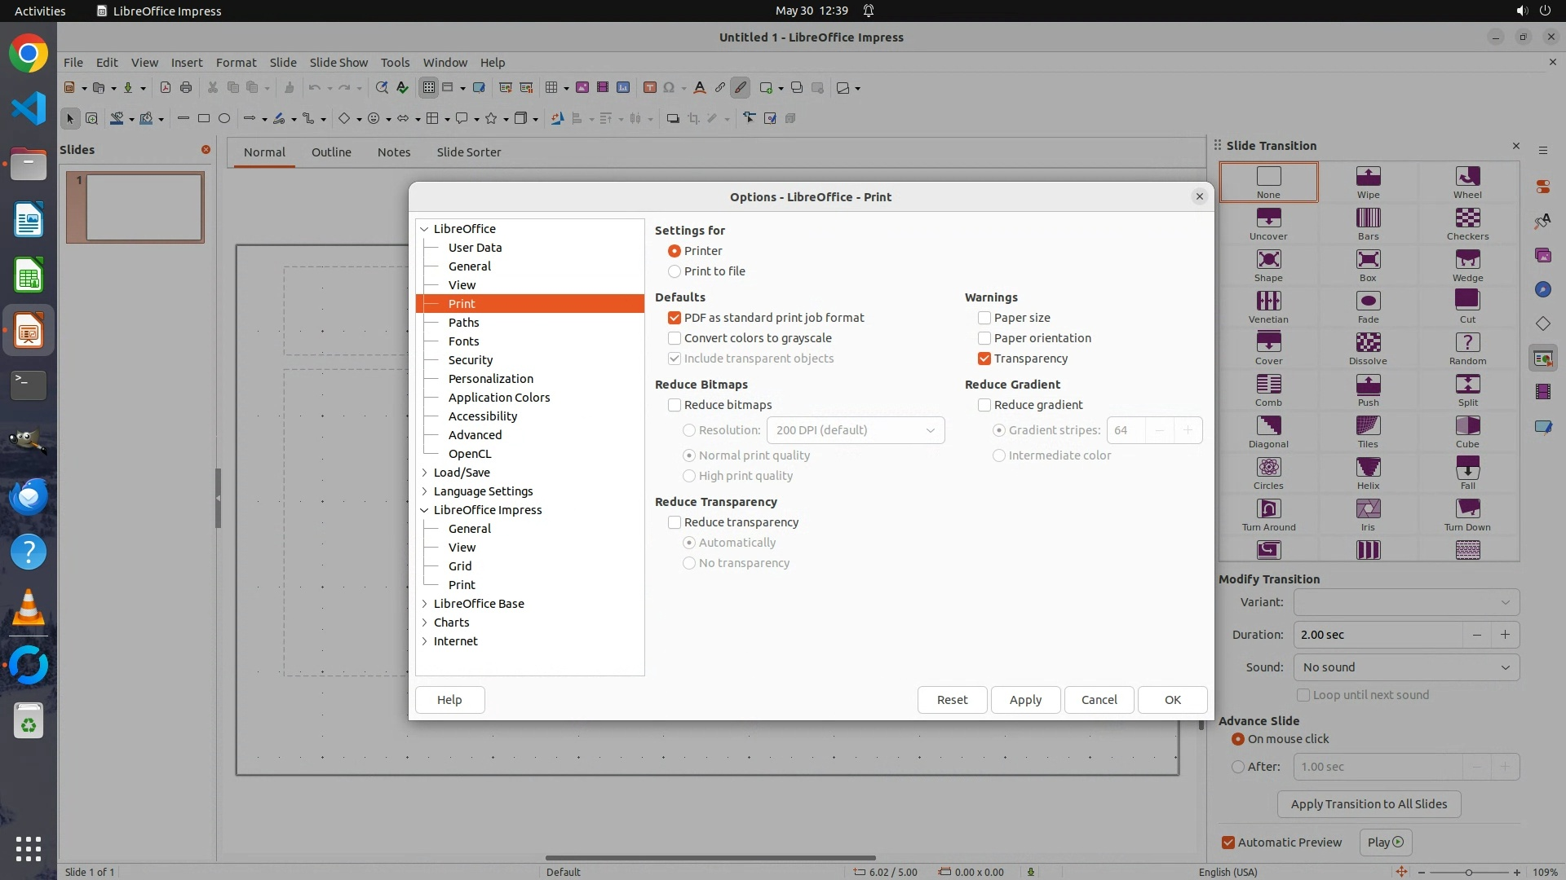Collapse the LibreOffice Impress tree node

click(425, 510)
